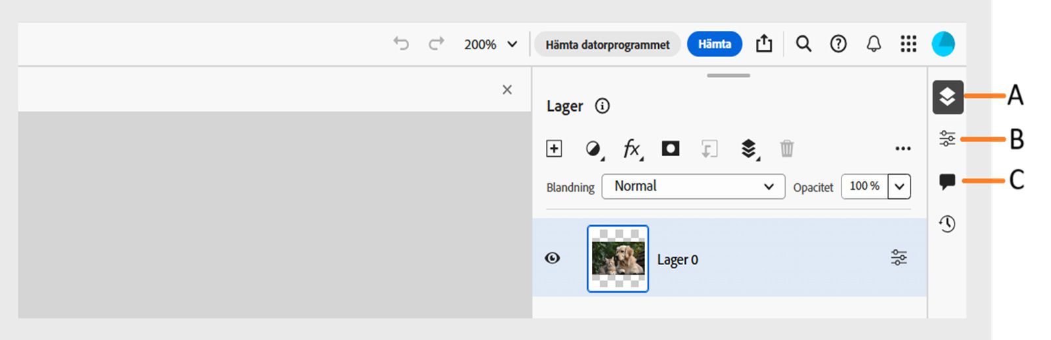Open the help question mark icon
This screenshot has height=340, width=1051.
(x=838, y=43)
